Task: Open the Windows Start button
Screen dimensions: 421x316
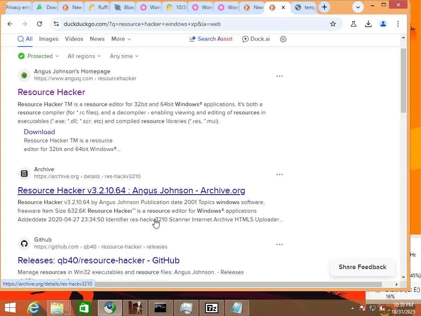Action: pos(10,308)
